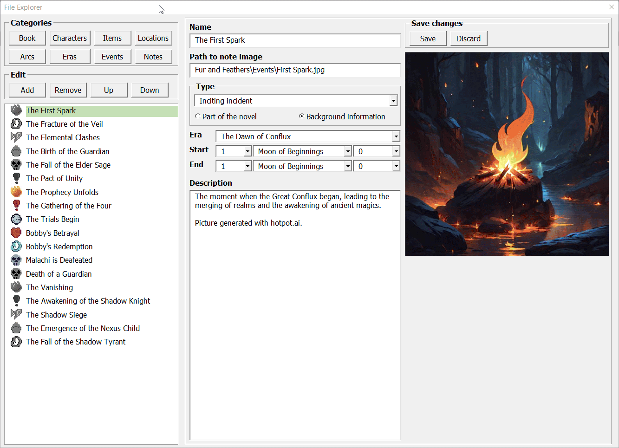Click the egg icon beside The Birth of the Guardian

16,151
